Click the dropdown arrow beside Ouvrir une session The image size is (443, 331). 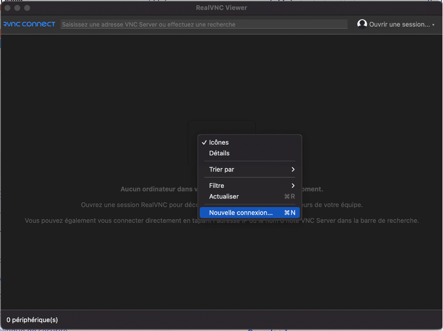pyautogui.click(x=433, y=25)
